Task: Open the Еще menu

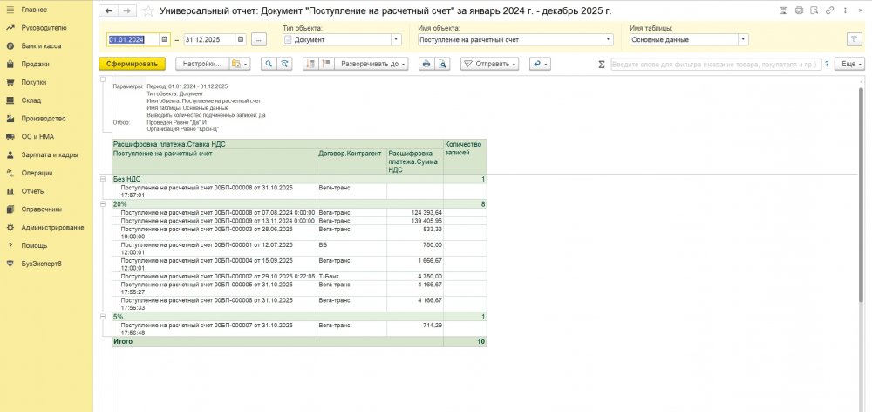Action: [849, 64]
